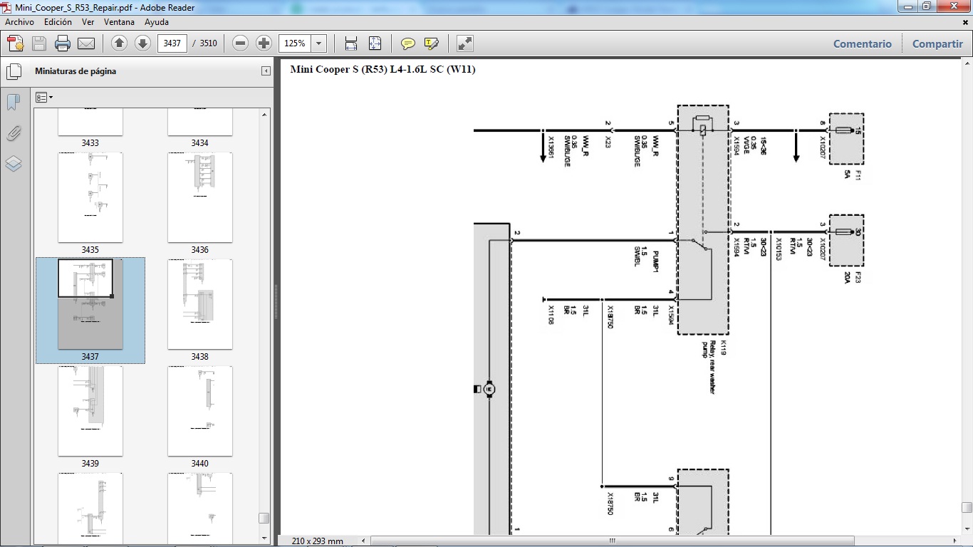Click the "X13661" connector label

(x=551, y=147)
